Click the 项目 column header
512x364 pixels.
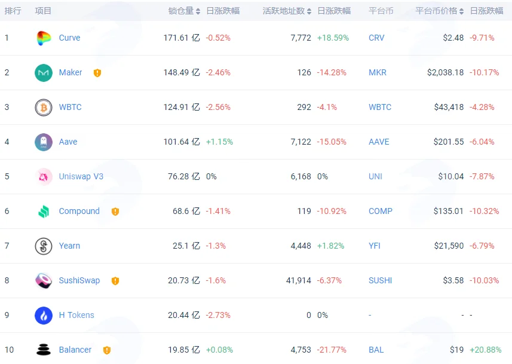43,11
